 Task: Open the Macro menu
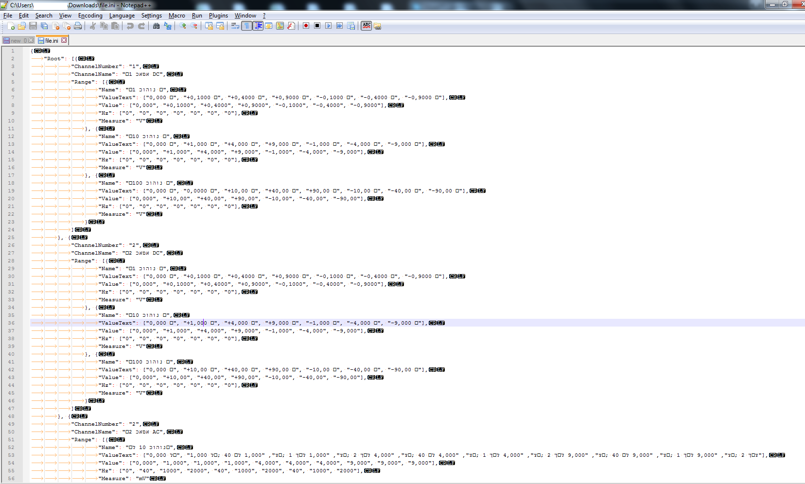pos(177,15)
